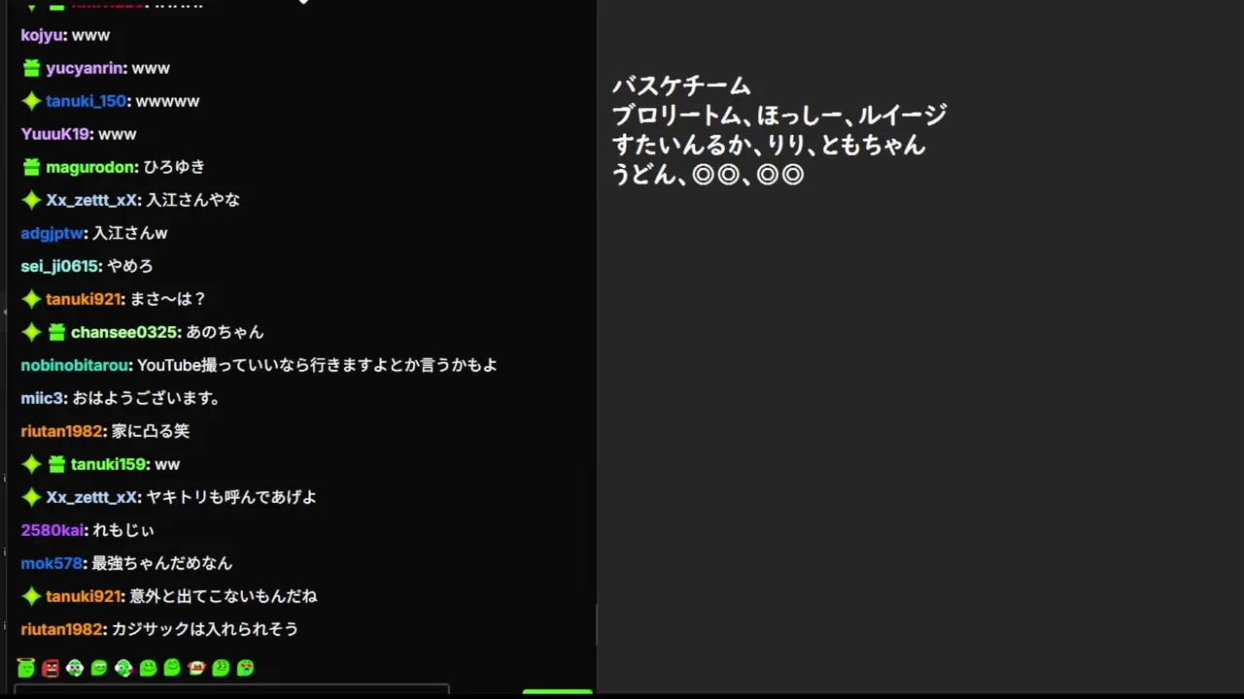Click the バスケチーム heading in the note panel
The image size is (1244, 699).
681,86
